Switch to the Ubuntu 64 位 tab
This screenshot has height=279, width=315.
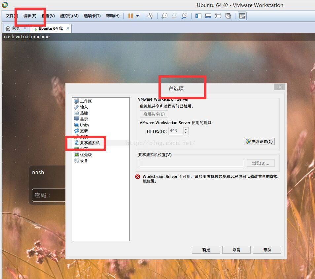click(x=51, y=28)
